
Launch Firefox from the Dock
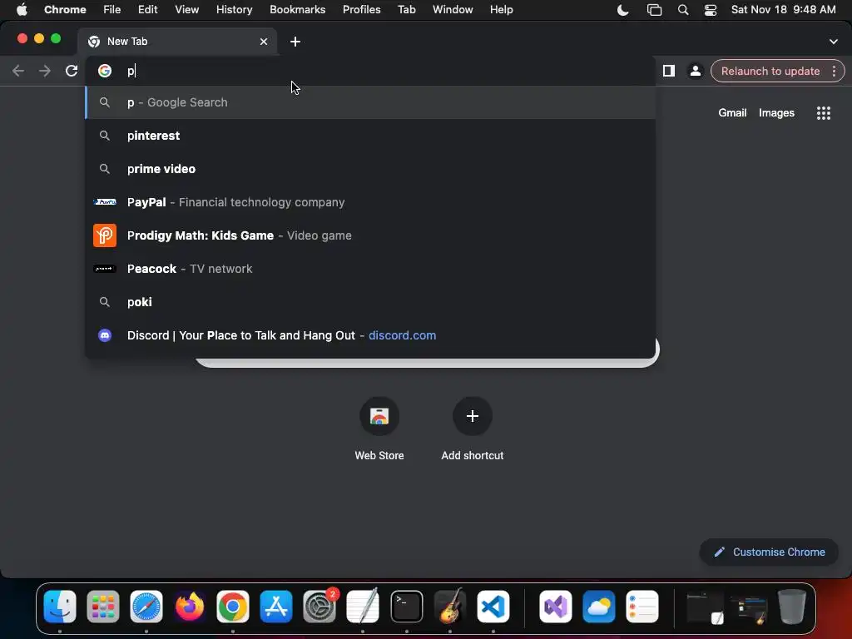189,607
